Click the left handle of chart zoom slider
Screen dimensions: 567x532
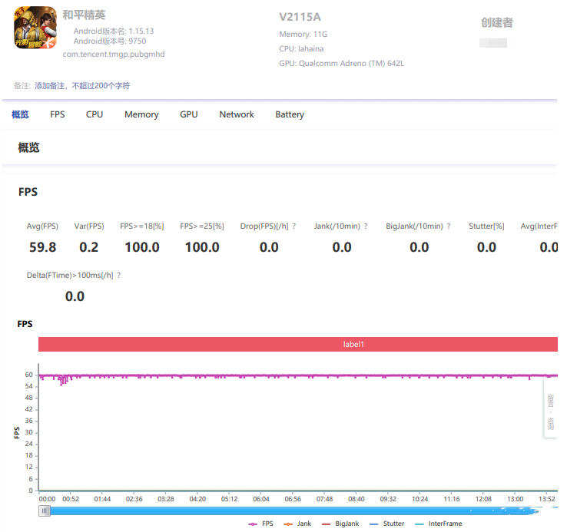coord(45,511)
